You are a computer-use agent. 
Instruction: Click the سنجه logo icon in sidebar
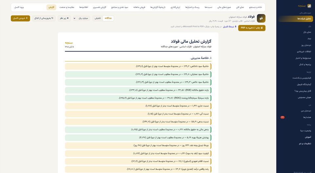point(309,6)
